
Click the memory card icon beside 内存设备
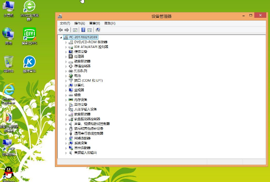[70, 99]
